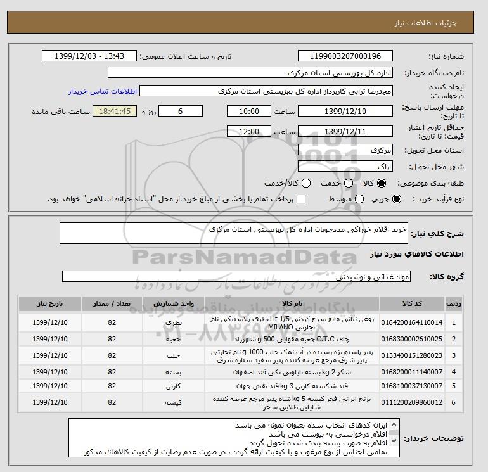Click the unit cell جعبه

pyautogui.click(x=174, y=339)
